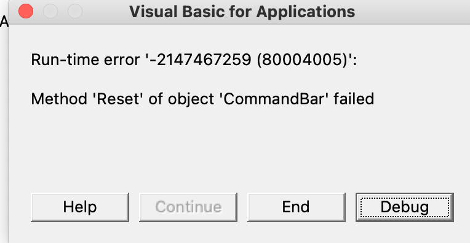The height and width of the screenshot is (243, 470).
Task: Click the word 'Reset' in the error message
Action: [x=118, y=99]
